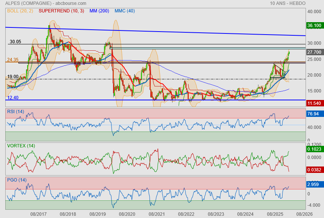Open the PGO (14) panel label
Viewport: 324px width, 218px height.
[x=16, y=180]
